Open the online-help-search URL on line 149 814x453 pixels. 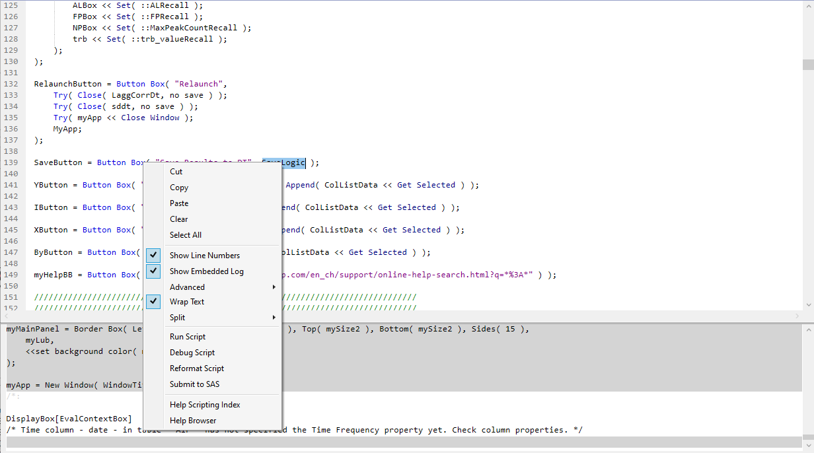coord(410,274)
